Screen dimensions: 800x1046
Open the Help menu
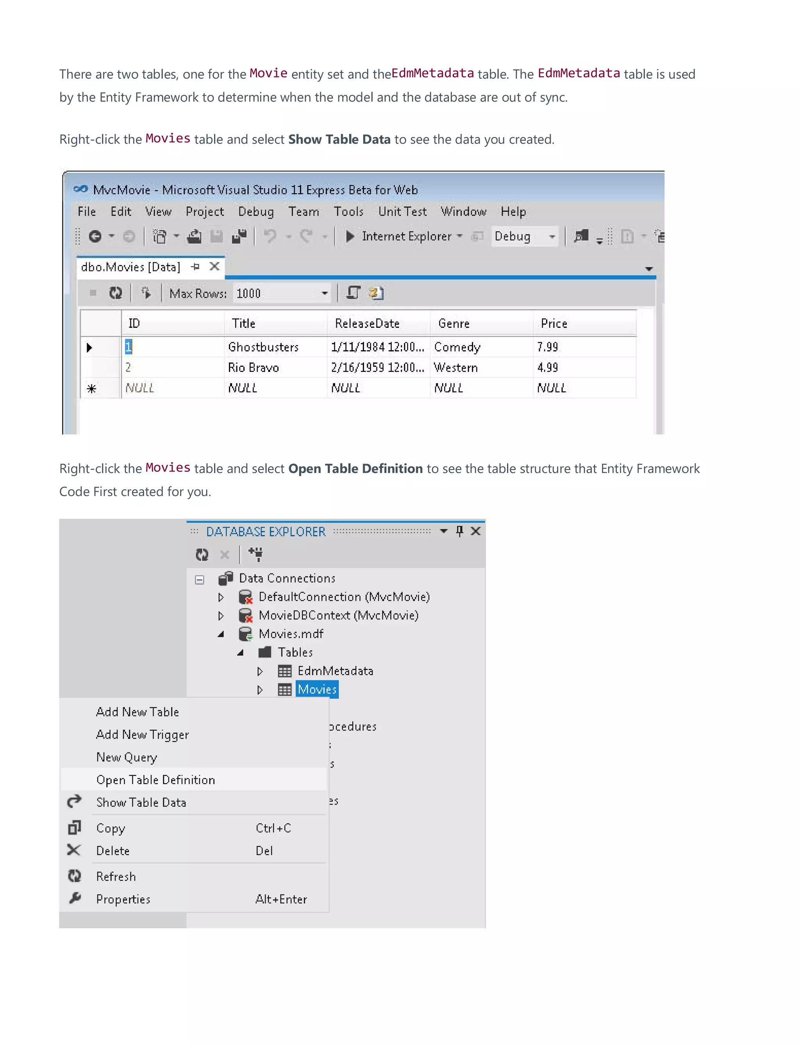coord(513,212)
